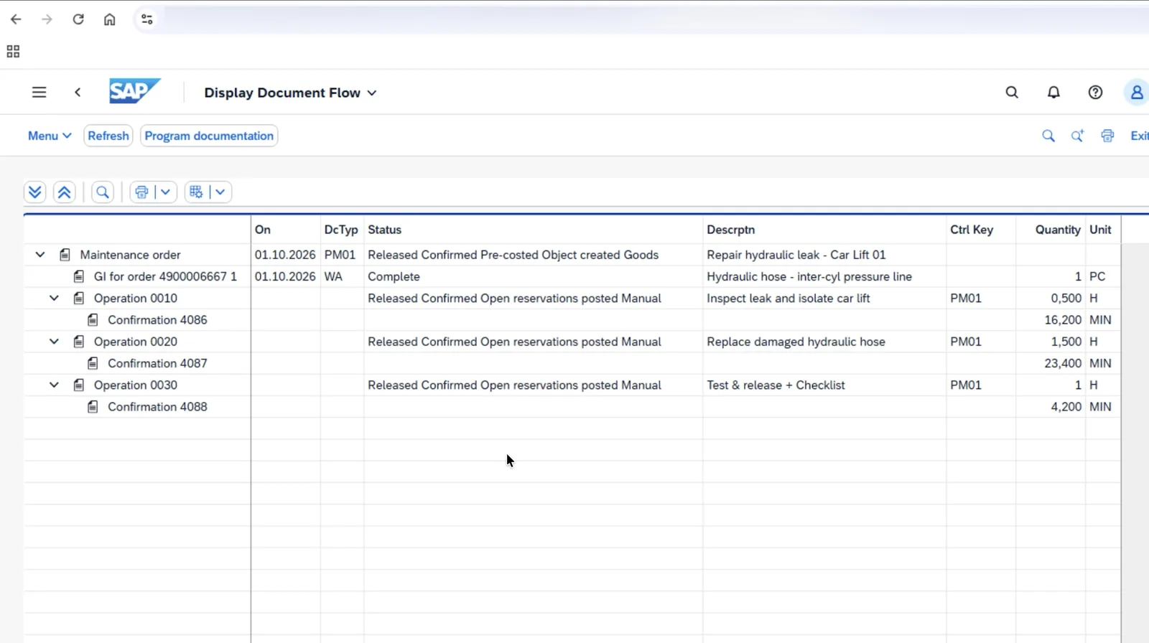Open the print options dropdown arrow
The image size is (1149, 643).
tap(165, 192)
